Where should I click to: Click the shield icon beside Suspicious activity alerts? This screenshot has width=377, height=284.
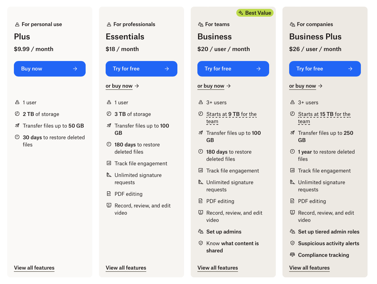[x=292, y=243]
